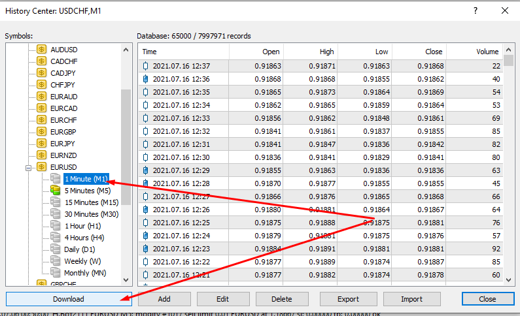Click the EURGBP dollar symbol icon
Viewport: 520px width, 316px height.
[41, 132]
